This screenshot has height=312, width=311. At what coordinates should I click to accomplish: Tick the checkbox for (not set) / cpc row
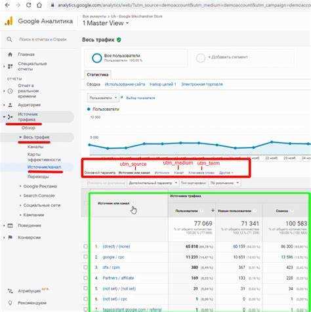(86, 299)
